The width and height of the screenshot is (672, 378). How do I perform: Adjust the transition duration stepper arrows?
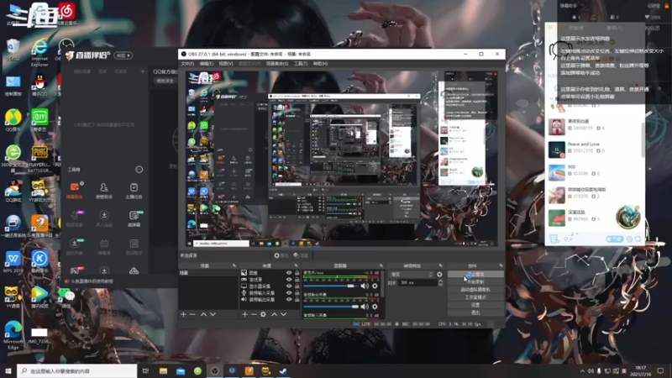coord(440,283)
